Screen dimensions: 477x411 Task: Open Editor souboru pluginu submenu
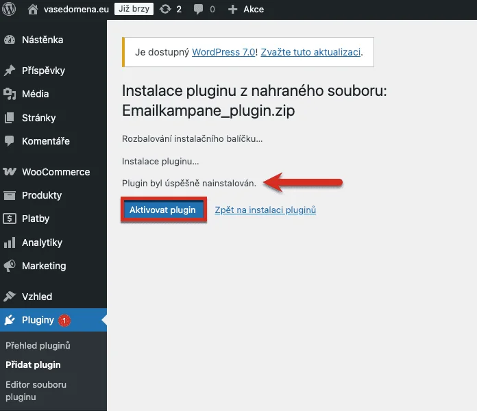pyautogui.click(x=36, y=390)
